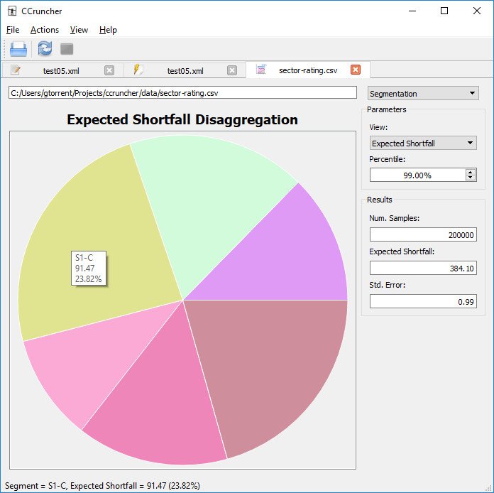Click the file path input field
Screen dimensions: 494x493
pos(182,92)
